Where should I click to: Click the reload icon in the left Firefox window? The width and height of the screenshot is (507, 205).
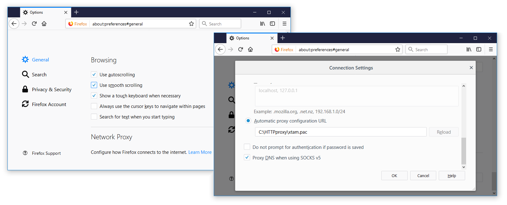34,24
